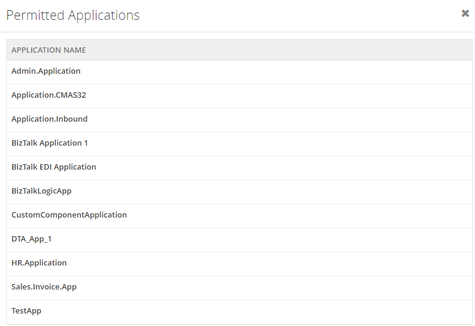Select the Admin.Application row
This screenshot has width=475, height=326.
[239, 72]
